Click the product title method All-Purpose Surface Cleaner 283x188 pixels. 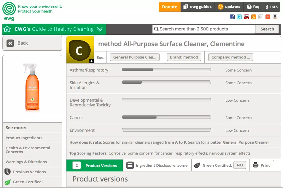coord(171,44)
